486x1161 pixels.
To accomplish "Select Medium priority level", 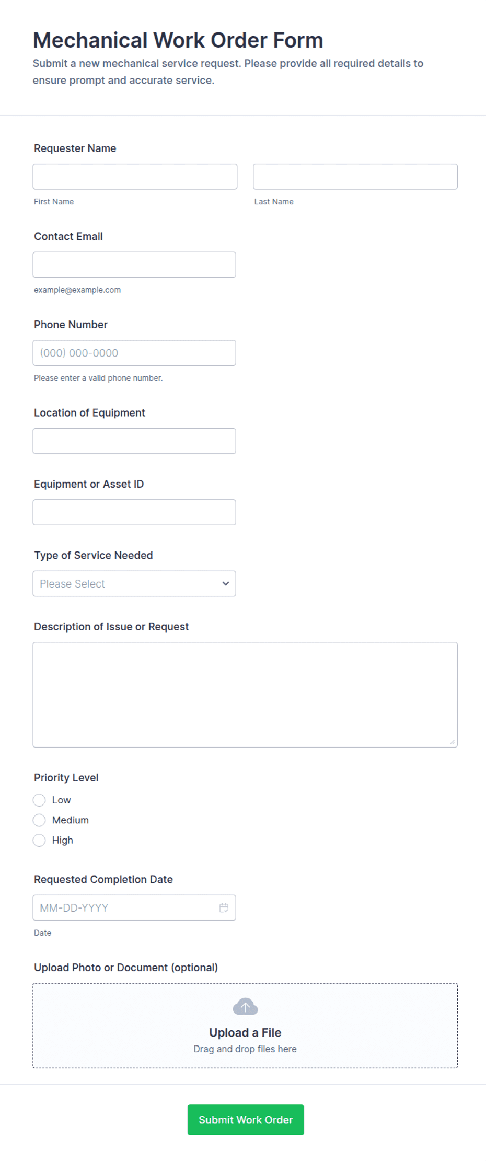I will point(39,820).
